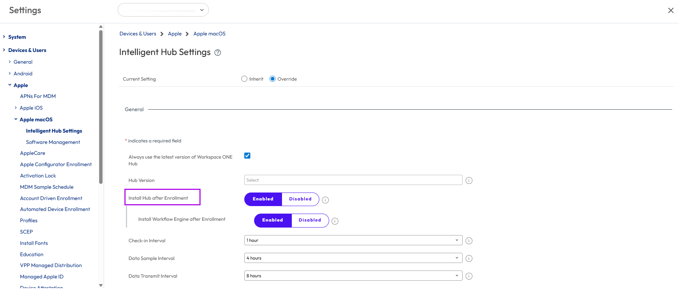Viewport: 679px width, 298px height.
Task: Open the Check-in Interval dropdown
Action: 353,240
